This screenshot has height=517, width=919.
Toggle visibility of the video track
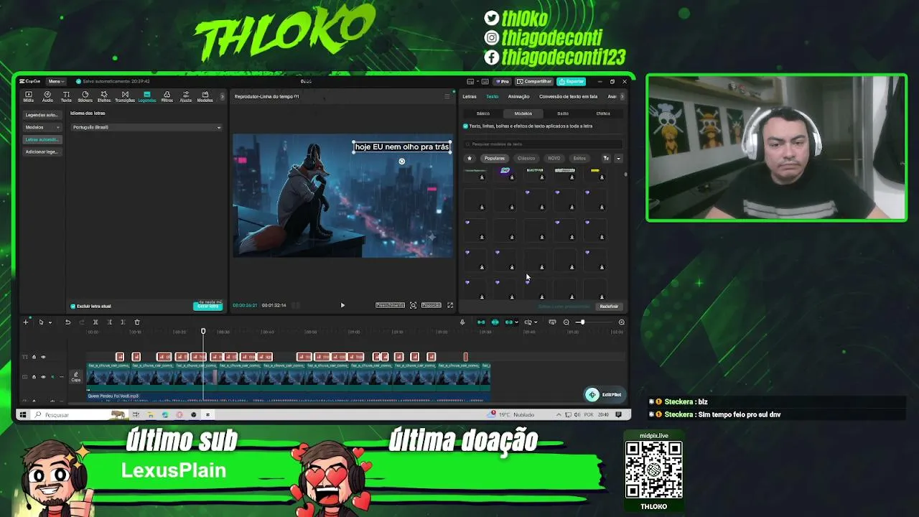point(43,376)
